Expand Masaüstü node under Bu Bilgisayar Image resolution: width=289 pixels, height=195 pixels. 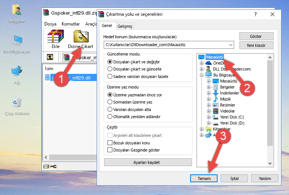[x=209, y=81]
